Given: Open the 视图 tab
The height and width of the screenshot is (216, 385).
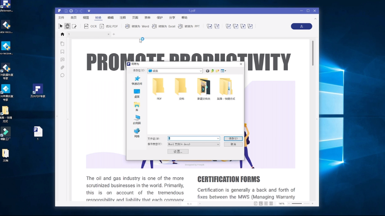Looking at the screenshot, I should [x=86, y=18].
